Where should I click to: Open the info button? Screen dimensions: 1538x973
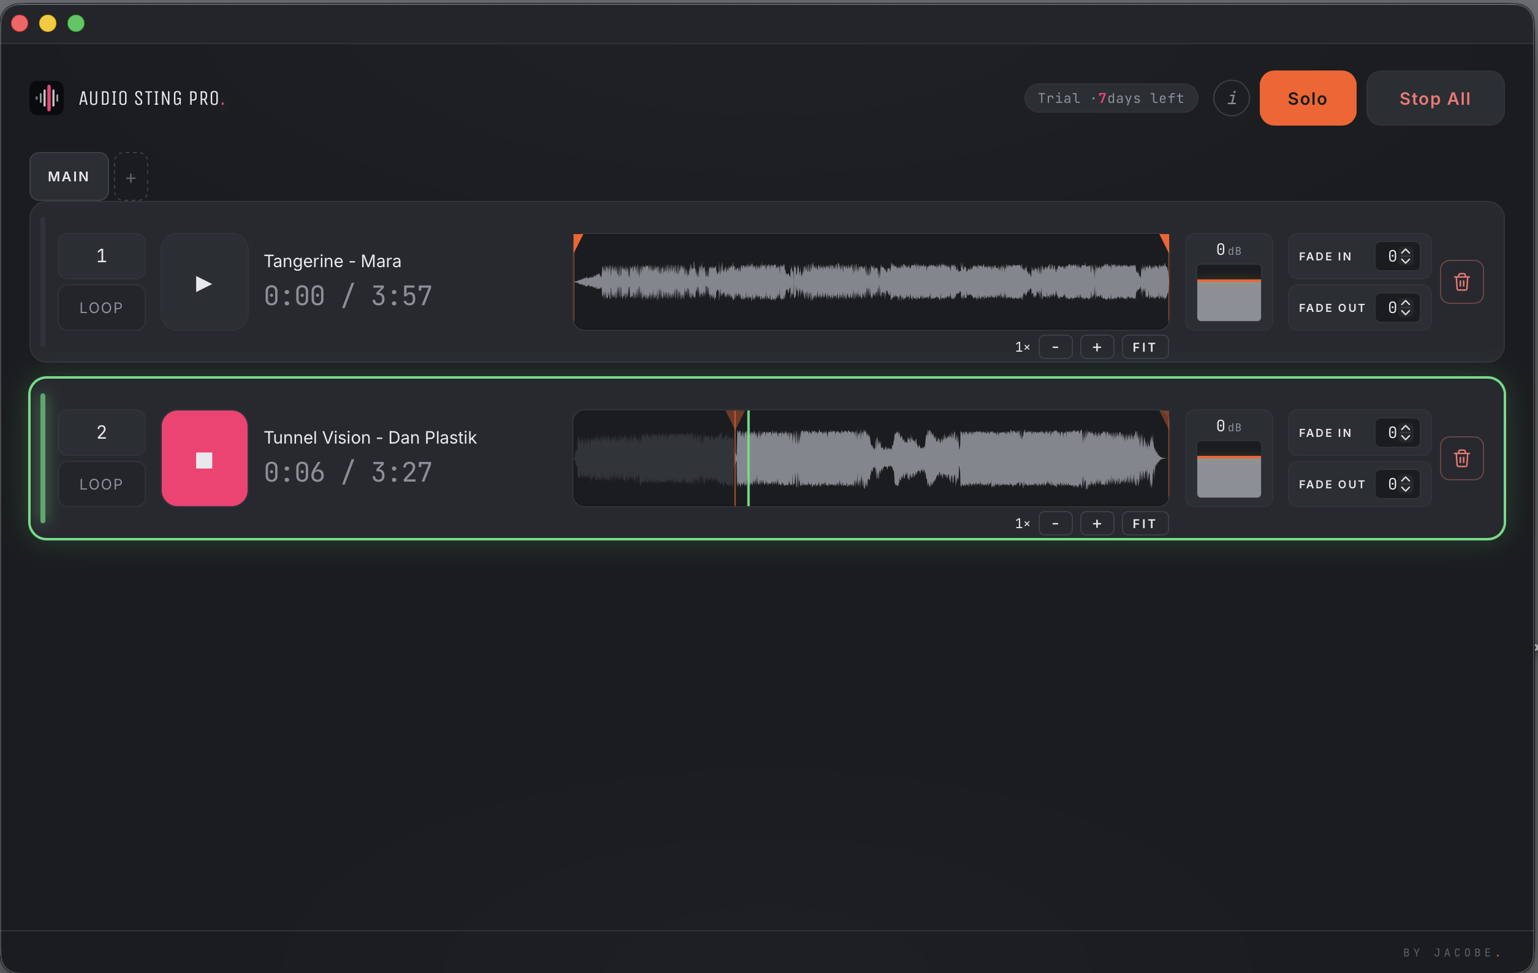[1231, 98]
